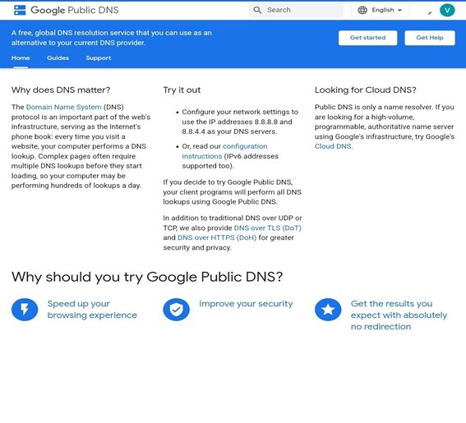Click the shield checkmark security icon
The height and width of the screenshot is (423, 466).
[x=176, y=310]
